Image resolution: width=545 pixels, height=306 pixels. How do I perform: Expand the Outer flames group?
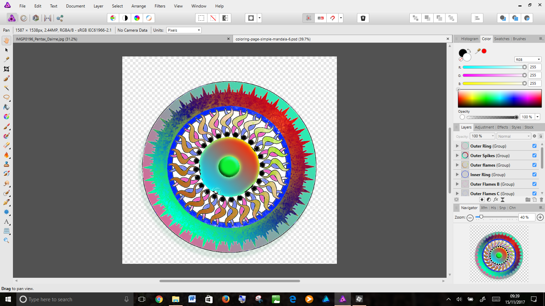(457, 165)
